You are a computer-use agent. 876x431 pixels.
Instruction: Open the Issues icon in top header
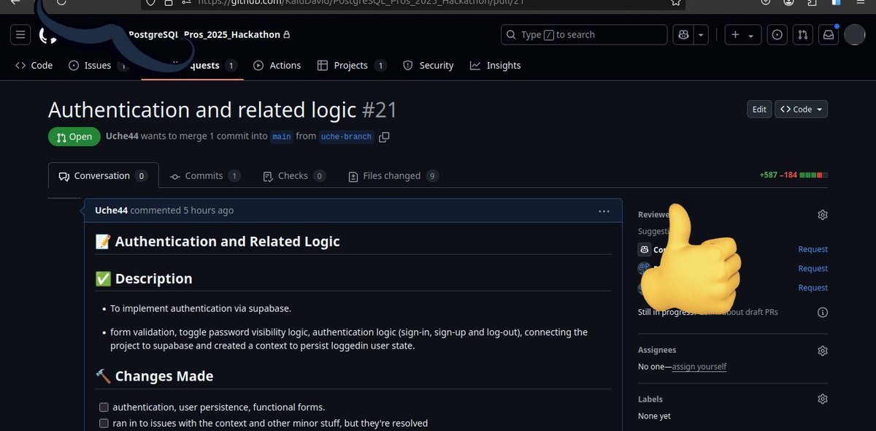tap(777, 34)
